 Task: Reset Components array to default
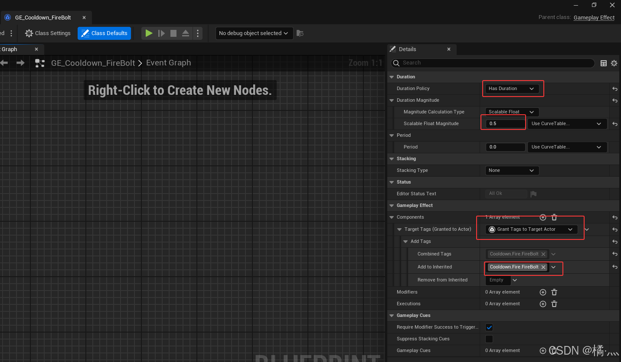click(614, 217)
